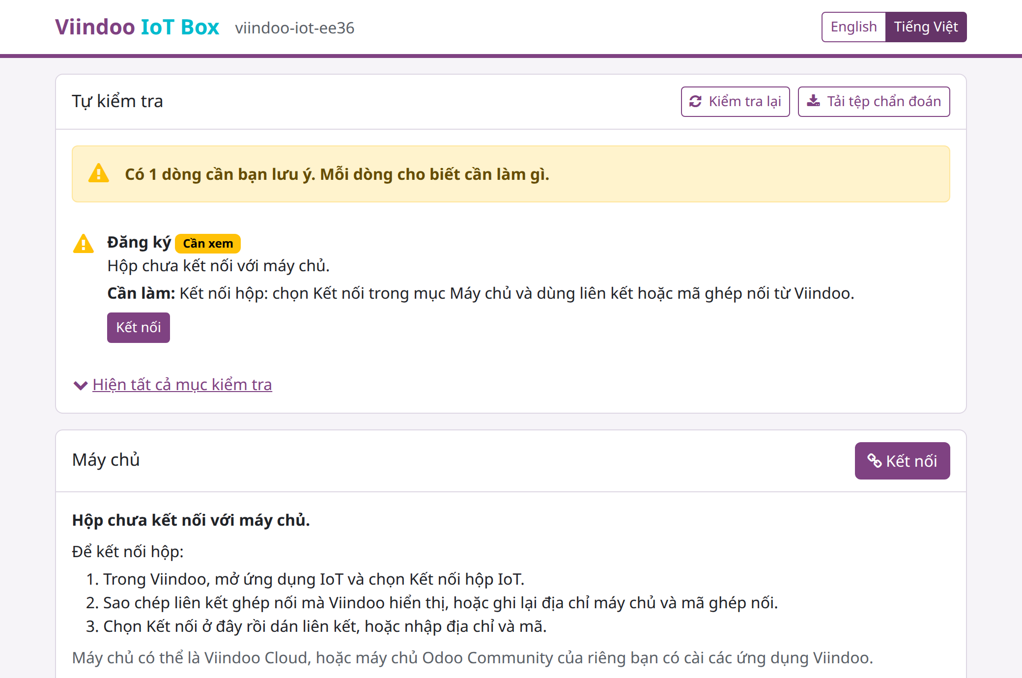Image resolution: width=1022 pixels, height=678 pixels.
Task: Click the Kết nối button under Đăng ký
Action: tap(139, 328)
